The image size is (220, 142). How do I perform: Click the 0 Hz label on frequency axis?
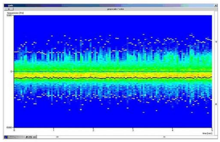pyautogui.click(x=11, y=72)
